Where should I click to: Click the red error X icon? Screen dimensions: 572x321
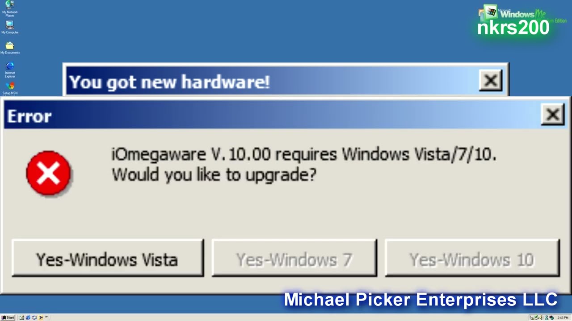point(48,173)
